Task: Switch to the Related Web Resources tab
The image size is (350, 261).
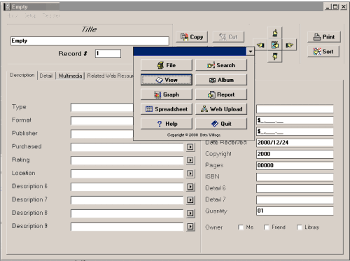Action: click(x=110, y=76)
